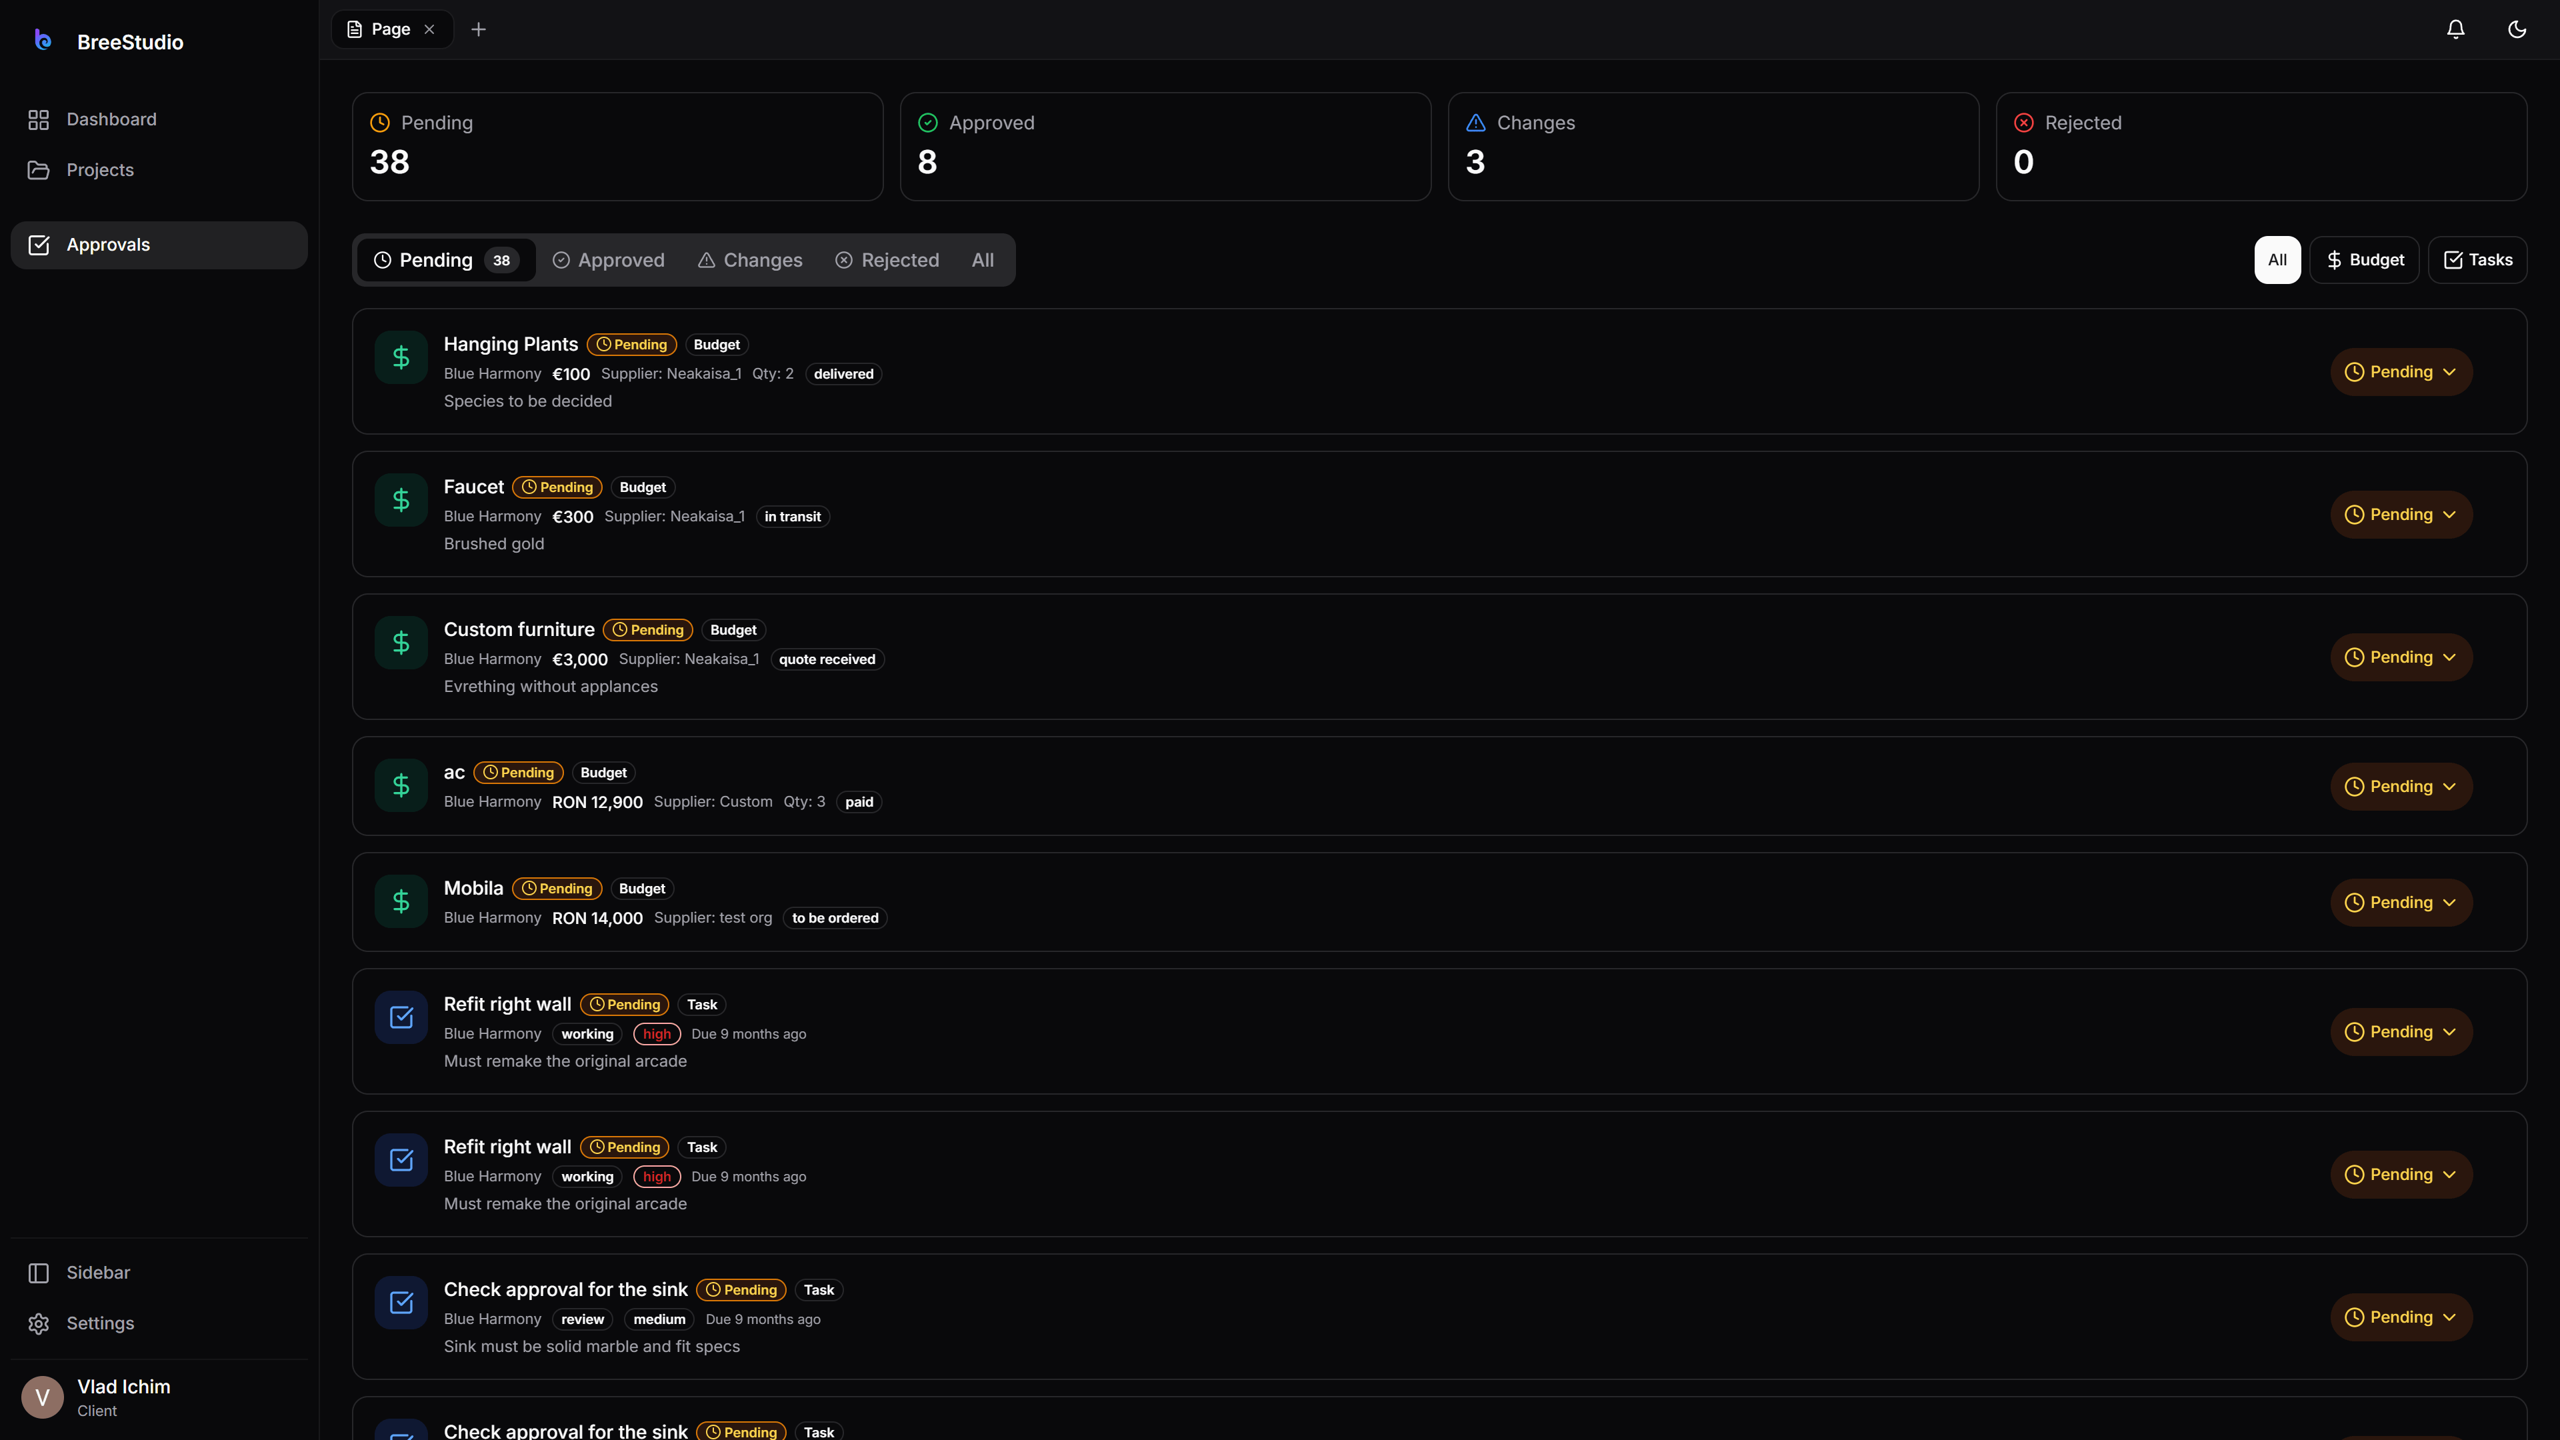The image size is (2560, 1440).
Task: Click the Species to be decided note
Action: (x=528, y=401)
